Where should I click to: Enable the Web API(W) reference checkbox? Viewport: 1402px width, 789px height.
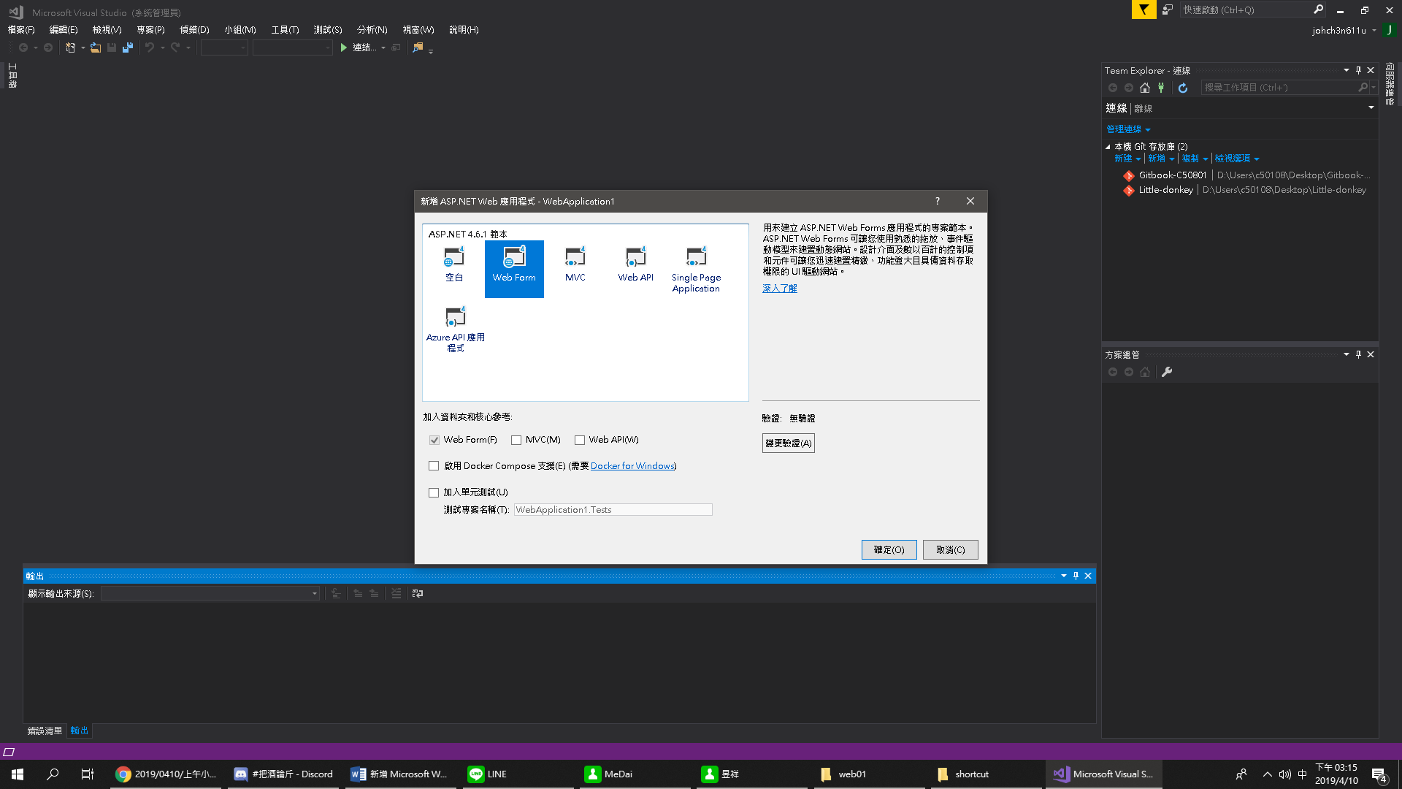pos(580,440)
